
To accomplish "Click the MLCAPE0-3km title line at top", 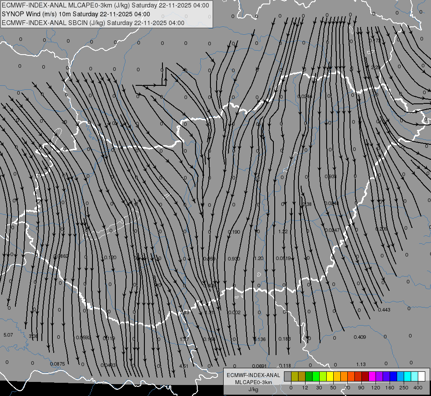I will coord(105,5).
